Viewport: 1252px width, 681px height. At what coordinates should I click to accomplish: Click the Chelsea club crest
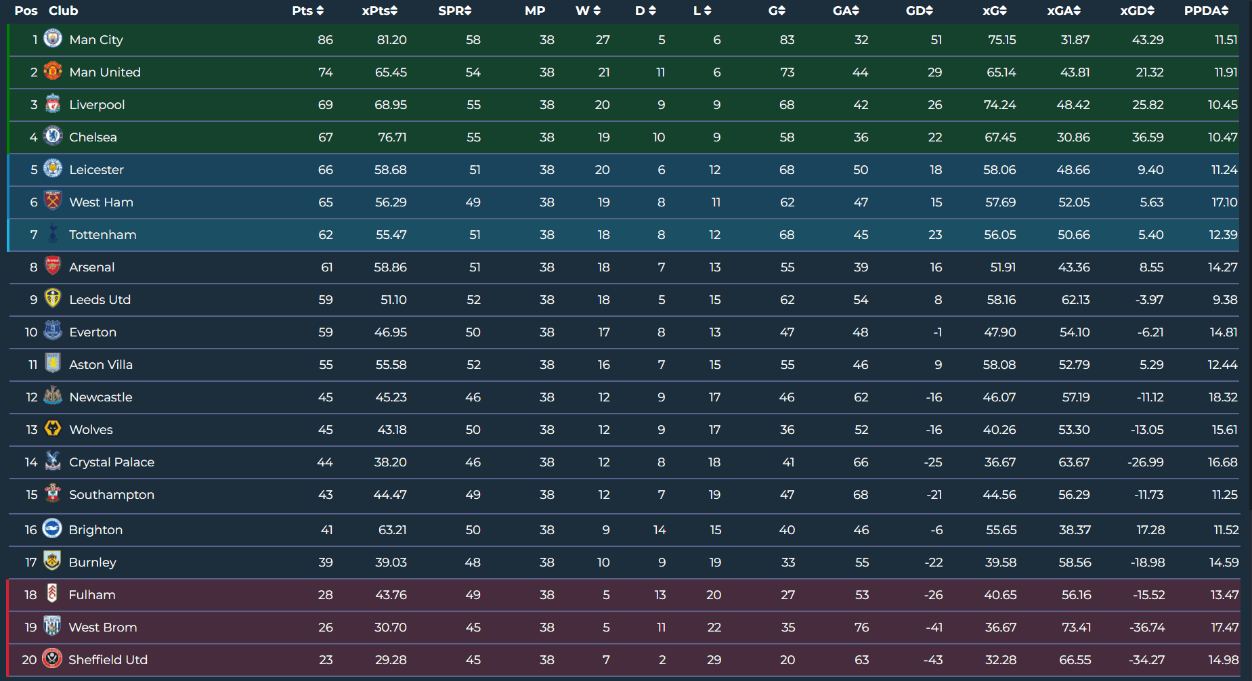[x=53, y=136]
